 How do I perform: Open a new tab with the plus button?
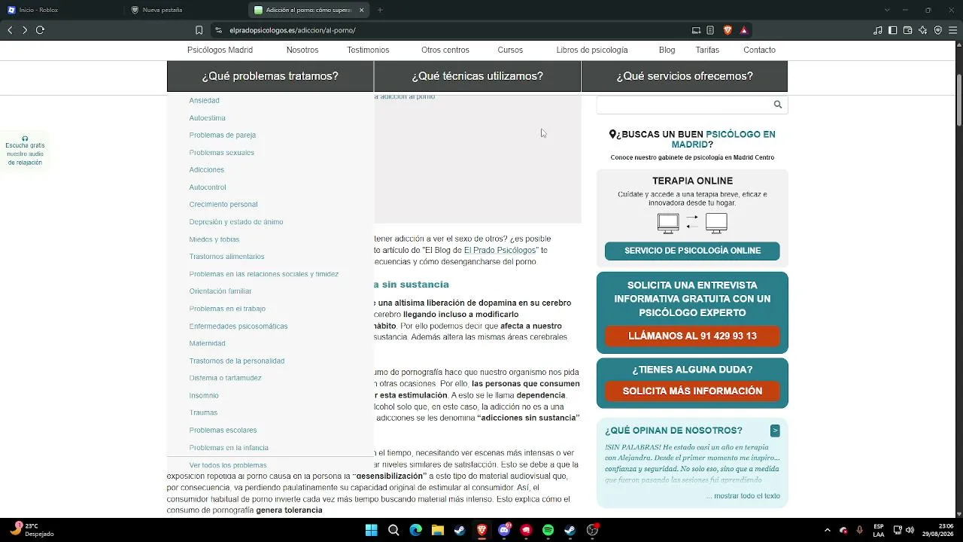coord(380,10)
